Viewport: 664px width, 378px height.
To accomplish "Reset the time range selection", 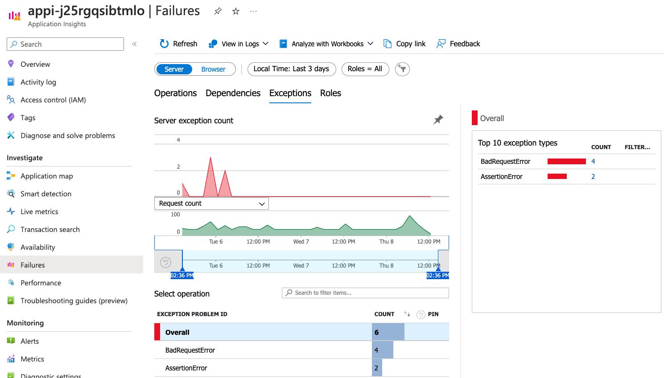I will coord(165,262).
